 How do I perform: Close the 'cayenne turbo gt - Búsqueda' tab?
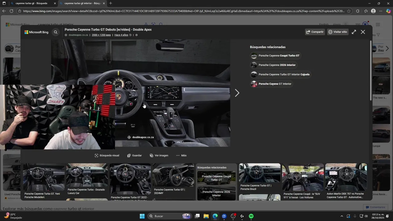coord(55,3)
